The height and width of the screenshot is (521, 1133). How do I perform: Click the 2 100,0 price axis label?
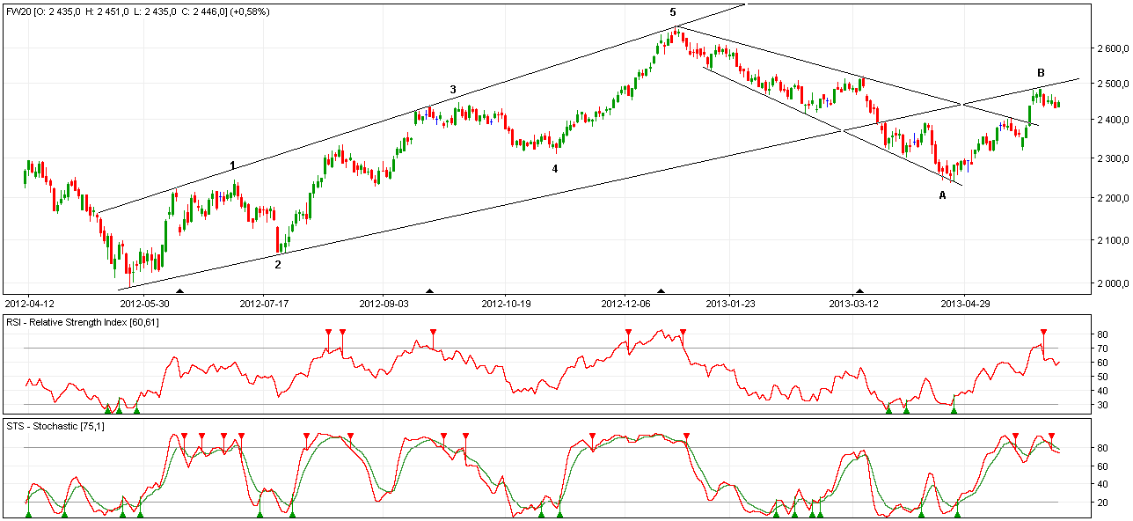pyautogui.click(x=1113, y=239)
